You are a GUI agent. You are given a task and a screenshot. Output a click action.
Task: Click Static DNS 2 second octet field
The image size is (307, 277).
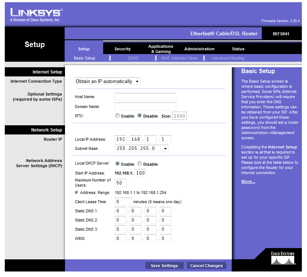pos(136,220)
